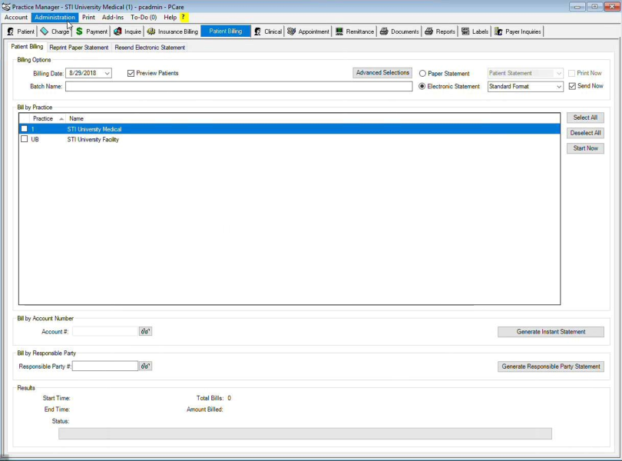Viewport: 622px width, 461px height.
Task: Click the Account number search binoculars icon
Action: coord(145,332)
